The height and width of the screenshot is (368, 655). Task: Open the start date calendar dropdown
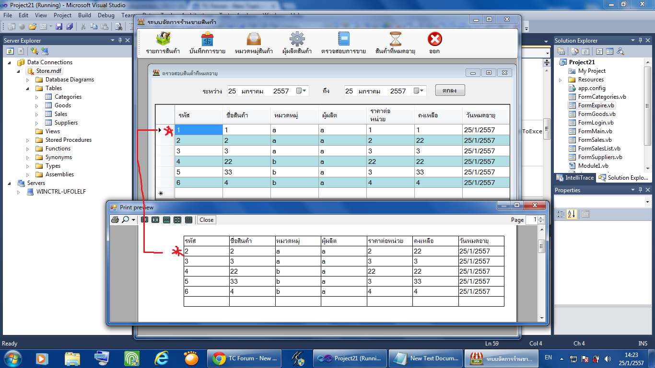click(301, 91)
